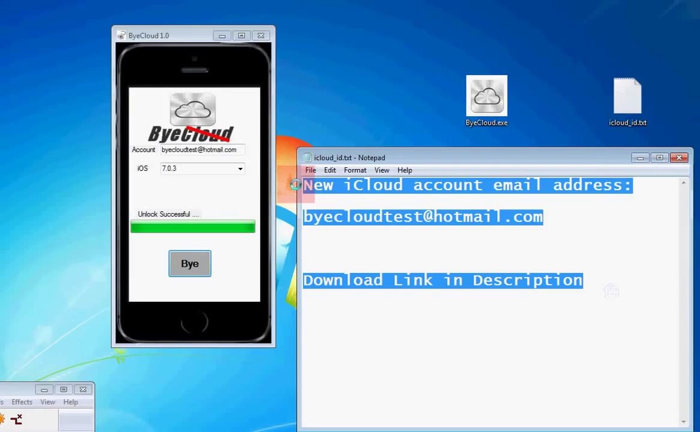The height and width of the screenshot is (432, 700).
Task: Click the ByeCloud cloud logo image
Action: coord(193,109)
